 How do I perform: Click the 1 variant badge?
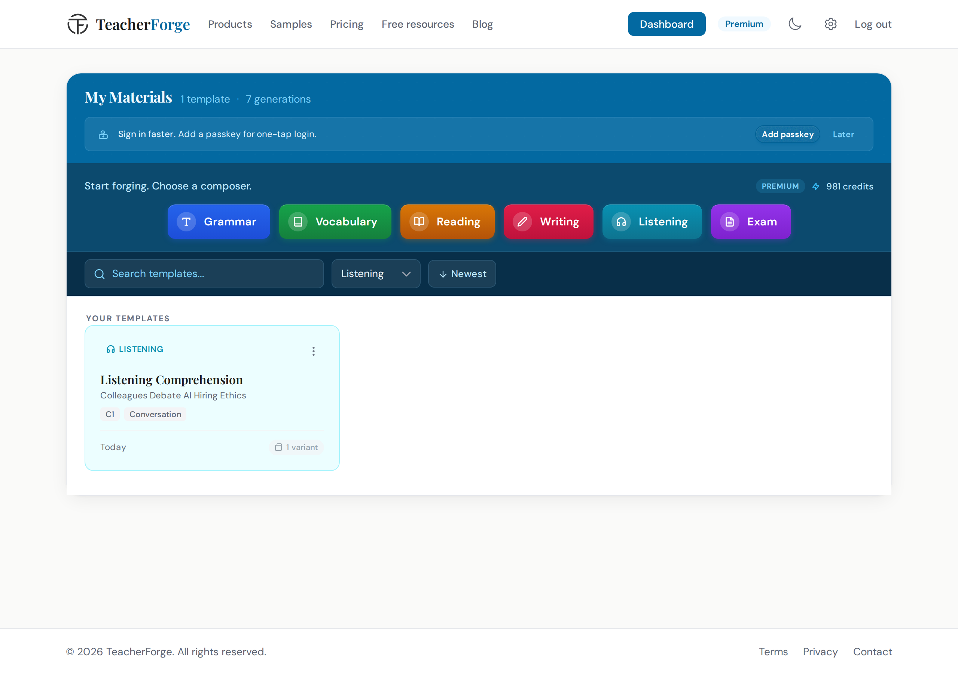coord(296,447)
